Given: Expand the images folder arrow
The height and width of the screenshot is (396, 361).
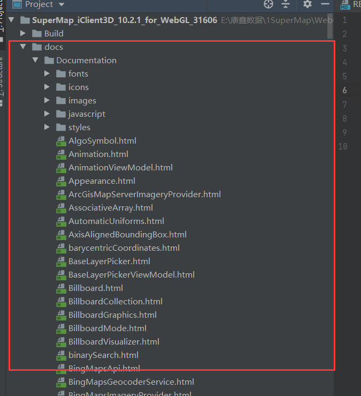Looking at the screenshot, I should click(47, 100).
